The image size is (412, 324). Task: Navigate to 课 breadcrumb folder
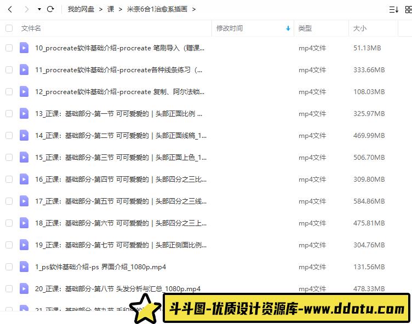111,9
